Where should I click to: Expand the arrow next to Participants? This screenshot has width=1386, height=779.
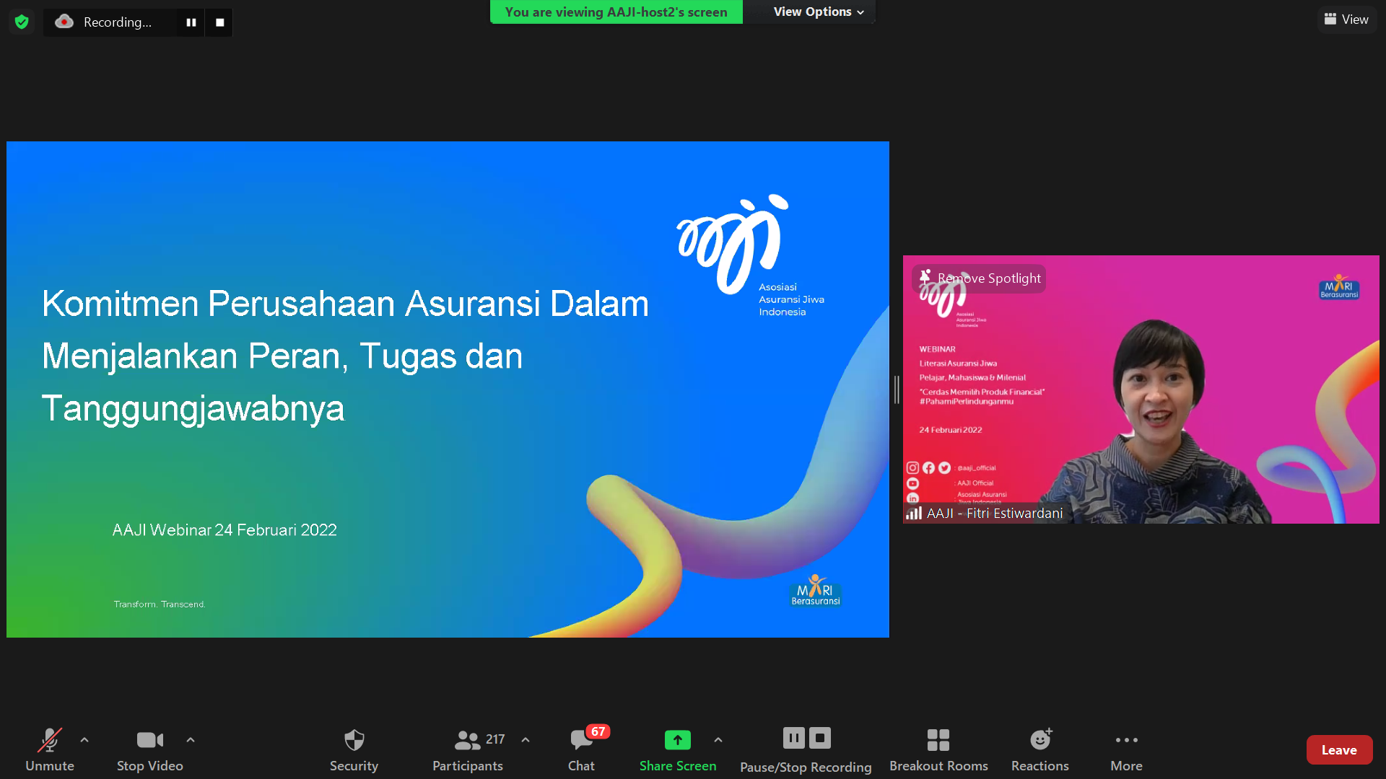(526, 740)
